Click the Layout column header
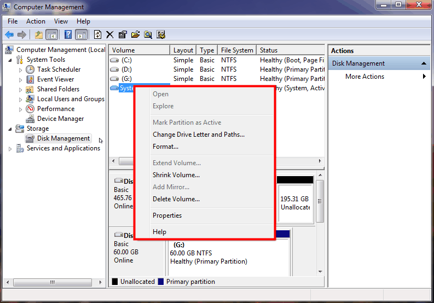 183,50
